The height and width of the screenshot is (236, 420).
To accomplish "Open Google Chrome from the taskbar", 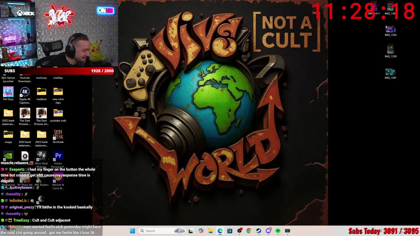I will click(249, 231).
